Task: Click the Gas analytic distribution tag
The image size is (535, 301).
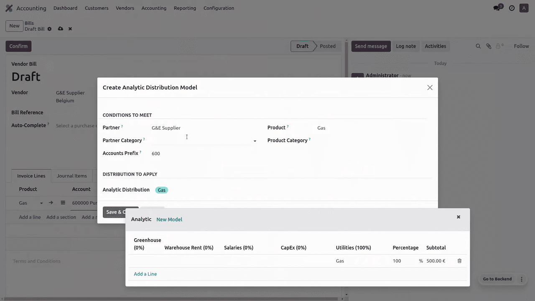Action: (x=161, y=190)
